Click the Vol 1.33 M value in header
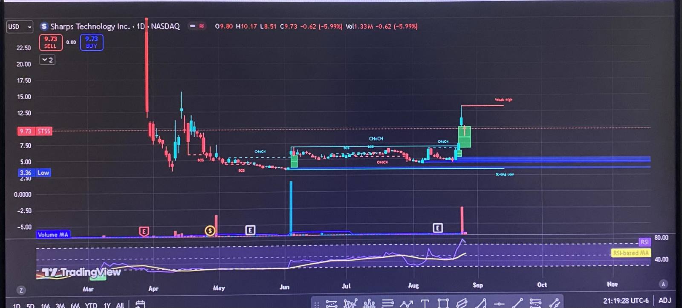 pos(359,26)
